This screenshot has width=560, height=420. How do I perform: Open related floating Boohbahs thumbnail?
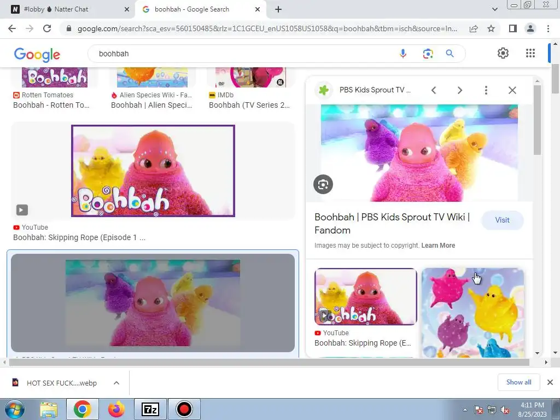(x=472, y=313)
